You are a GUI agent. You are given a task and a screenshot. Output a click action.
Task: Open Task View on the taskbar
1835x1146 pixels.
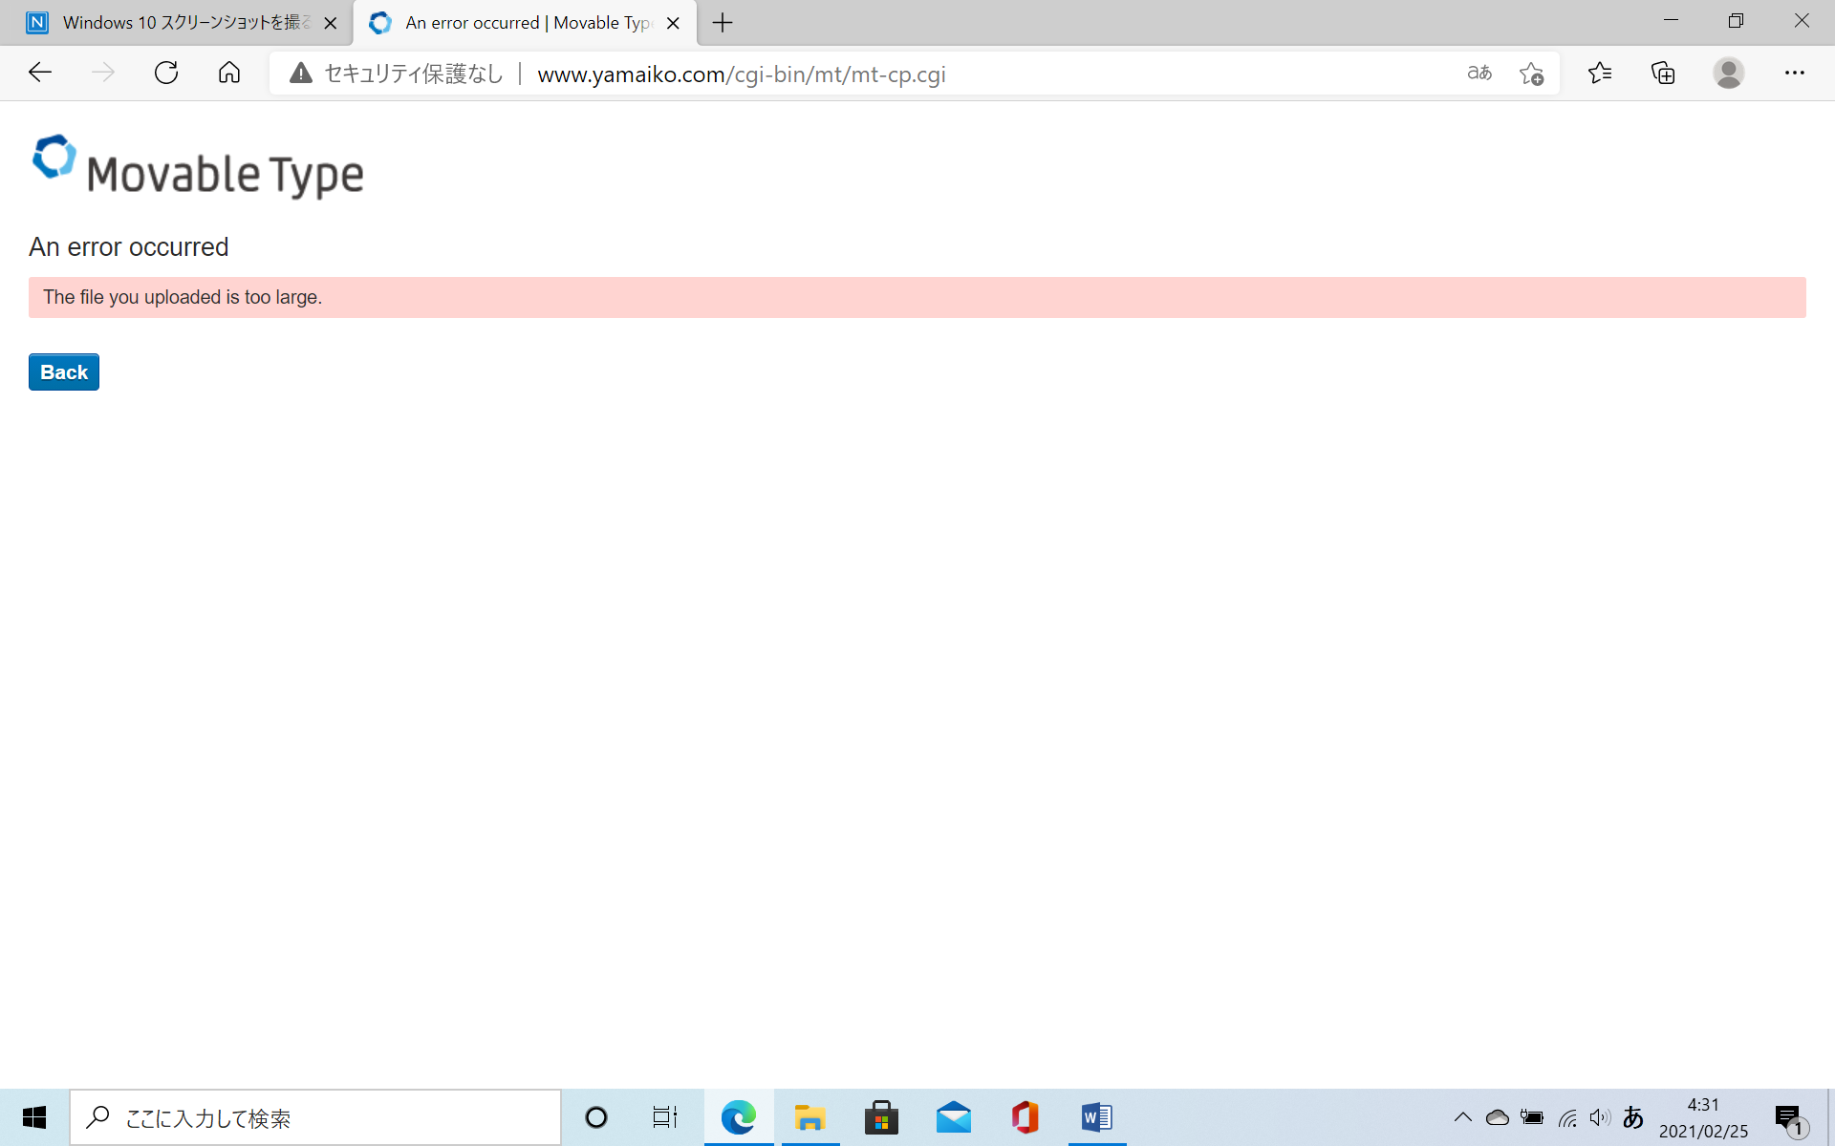tap(665, 1117)
